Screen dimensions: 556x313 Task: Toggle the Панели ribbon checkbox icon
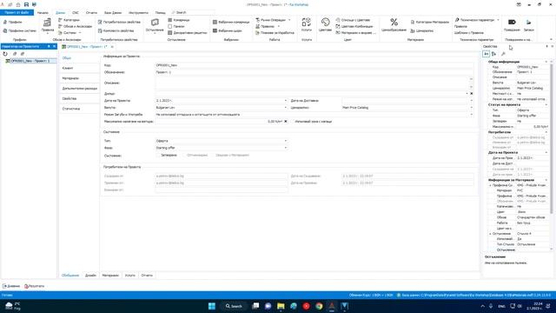[170, 26]
